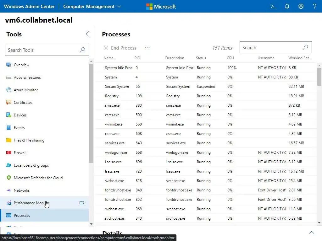Click the End Process button
This screenshot has height=241, width=322.
point(120,48)
